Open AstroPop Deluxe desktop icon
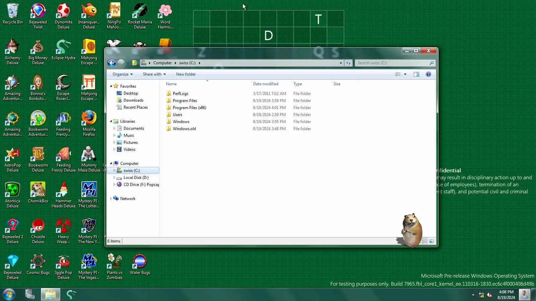536x301 pixels. 13,159
